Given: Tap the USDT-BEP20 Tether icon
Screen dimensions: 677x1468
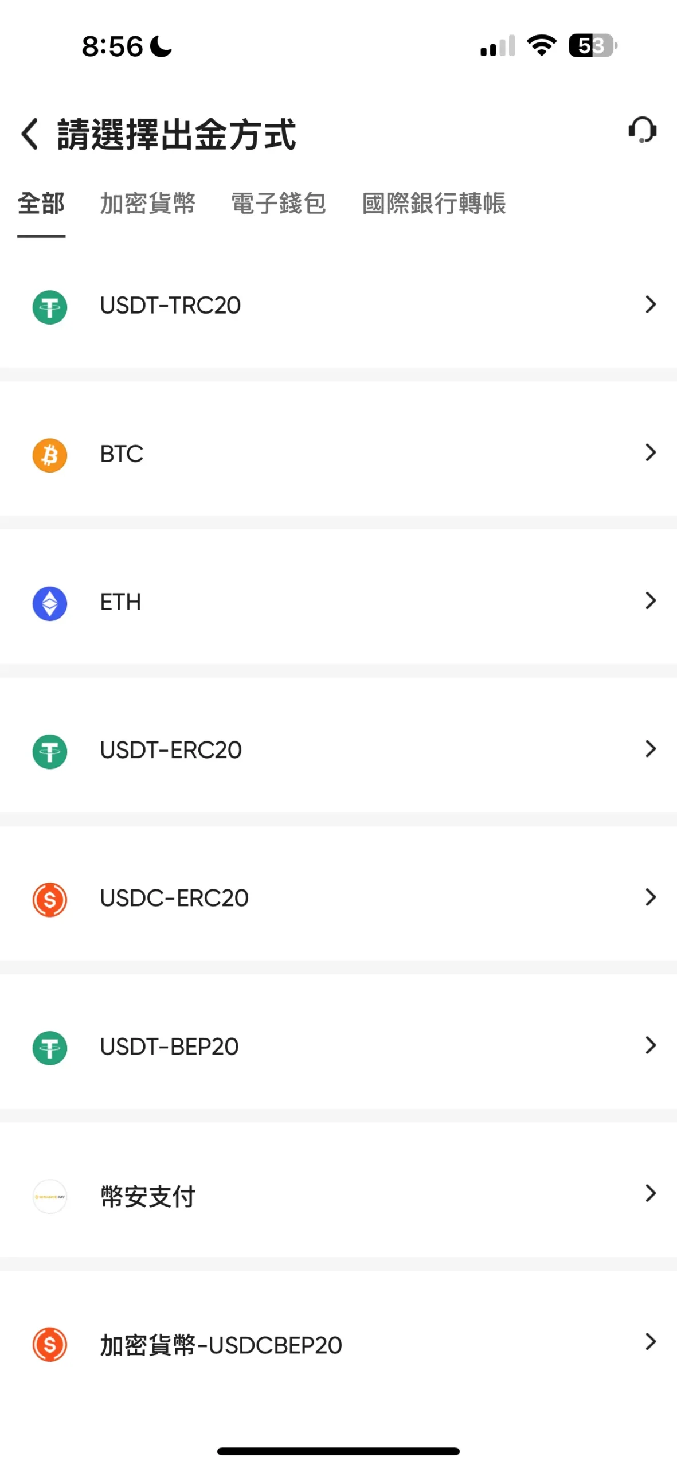Looking at the screenshot, I should (x=50, y=1048).
